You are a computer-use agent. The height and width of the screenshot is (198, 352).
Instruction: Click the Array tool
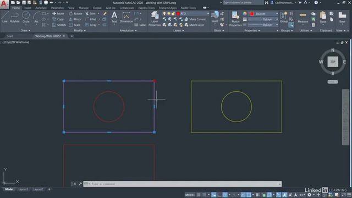tap(91, 25)
